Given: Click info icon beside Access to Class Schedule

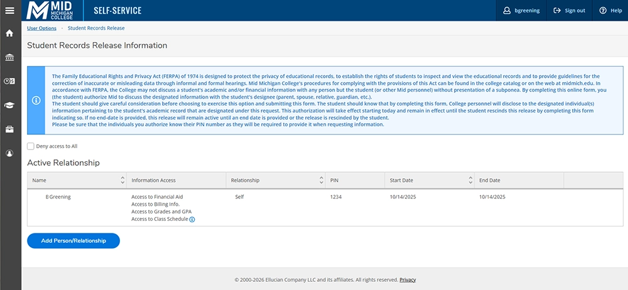Looking at the screenshot, I should (192, 220).
